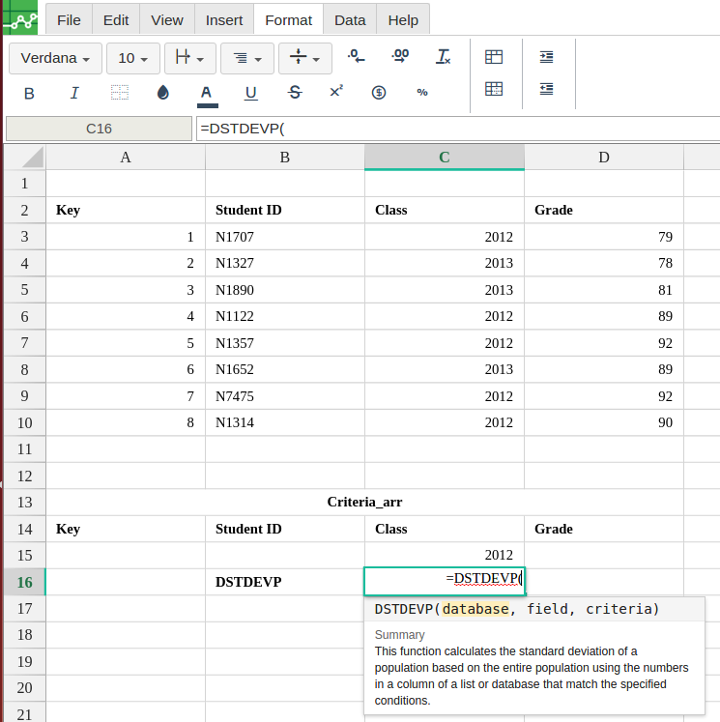Clear formatting with Tx icon
This screenshot has width=720, height=722.
(x=444, y=57)
